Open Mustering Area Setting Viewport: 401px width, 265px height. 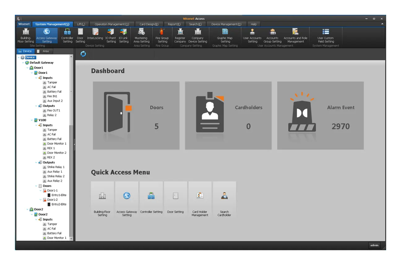[141, 36]
